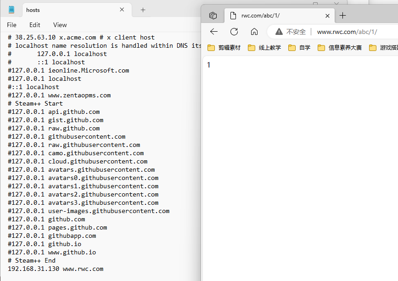This screenshot has width=398, height=281.
Task: Click the 不安全 security warning icon
Action: tap(279, 32)
